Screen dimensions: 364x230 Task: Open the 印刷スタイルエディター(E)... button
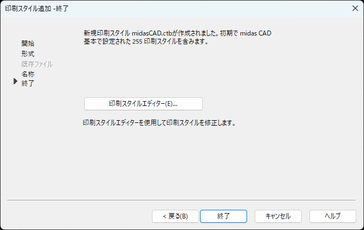[143, 104]
